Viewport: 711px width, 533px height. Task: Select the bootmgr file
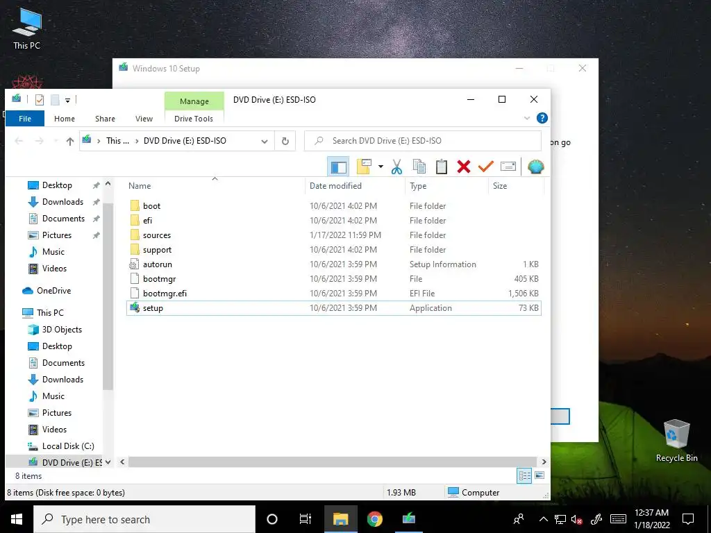(159, 279)
